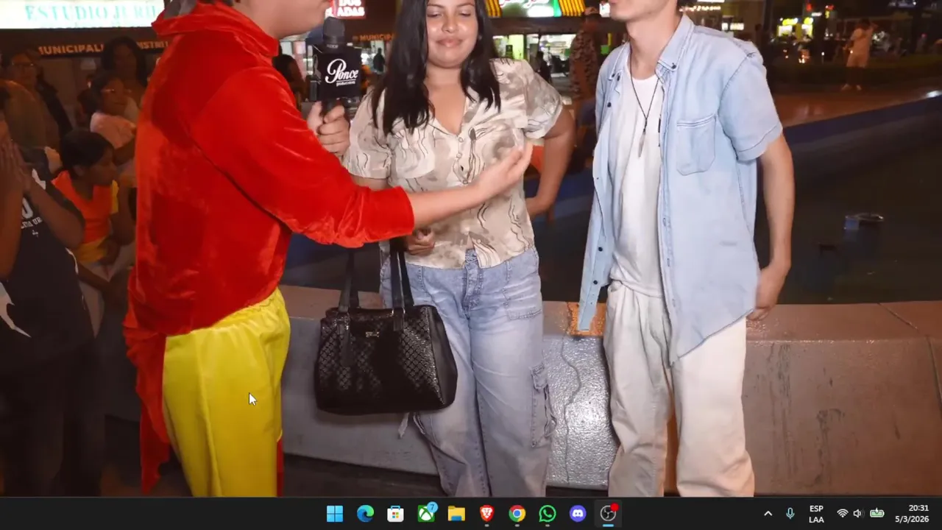Open the Xbox app with notification badge
Viewport: 942px width, 530px height.
tap(427, 513)
